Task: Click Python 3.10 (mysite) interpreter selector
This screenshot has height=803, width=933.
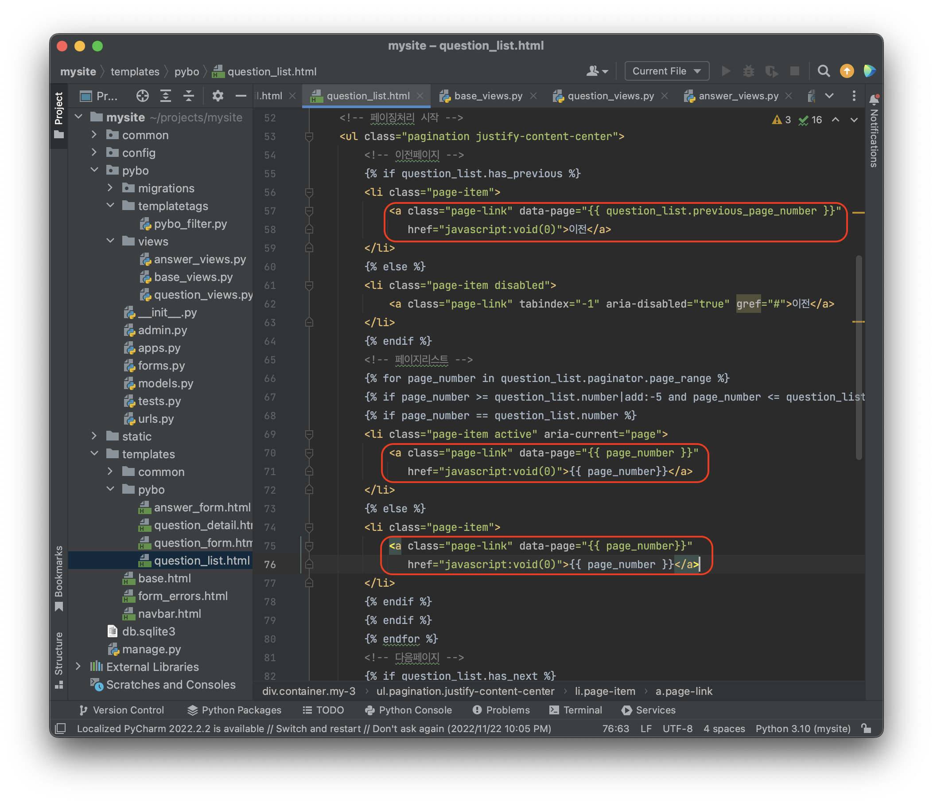Action: 802,728
